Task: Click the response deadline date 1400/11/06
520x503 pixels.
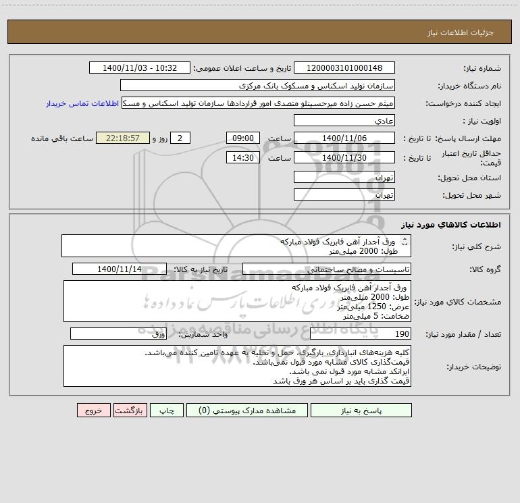Action: coord(344,138)
